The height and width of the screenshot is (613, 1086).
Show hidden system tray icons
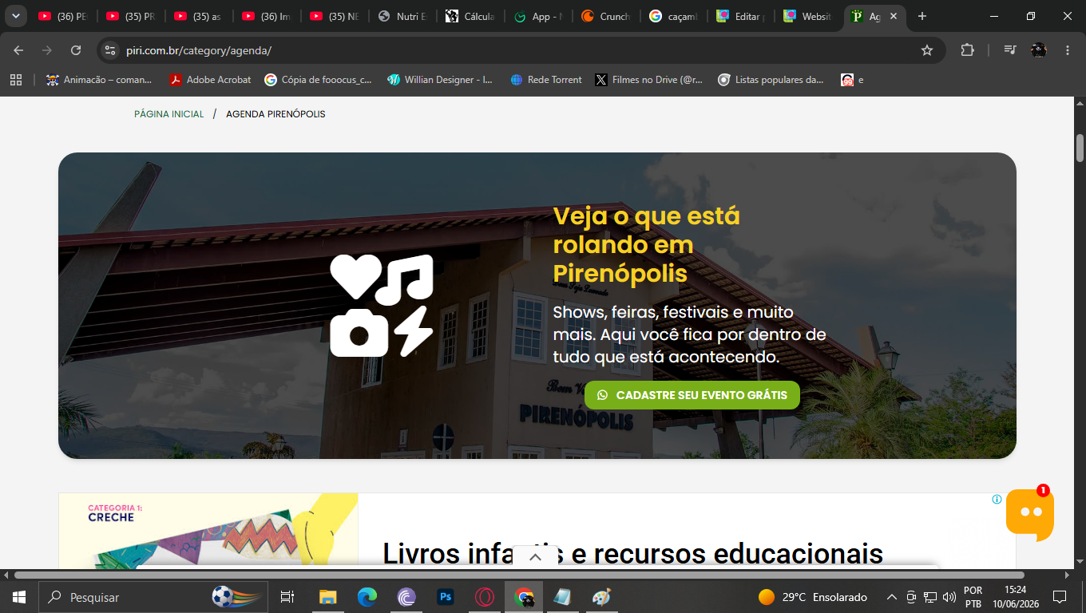click(892, 597)
